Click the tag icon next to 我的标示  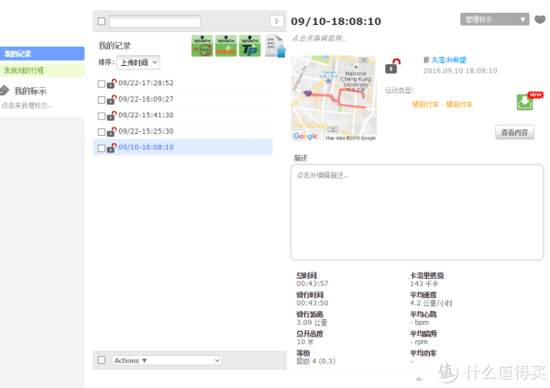(5, 90)
